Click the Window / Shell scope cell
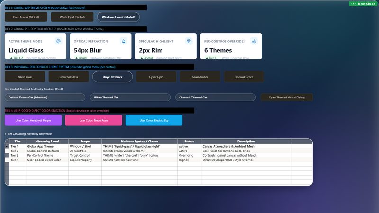 (x=85, y=146)
